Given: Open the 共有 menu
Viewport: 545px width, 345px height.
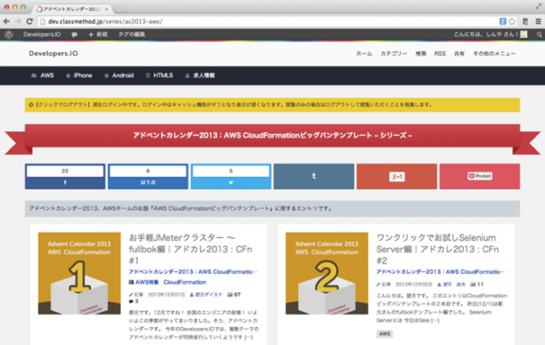Looking at the screenshot, I should (459, 54).
